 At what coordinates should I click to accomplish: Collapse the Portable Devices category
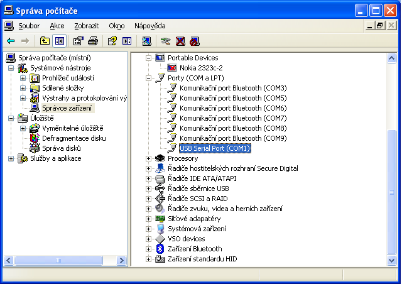[148, 58]
